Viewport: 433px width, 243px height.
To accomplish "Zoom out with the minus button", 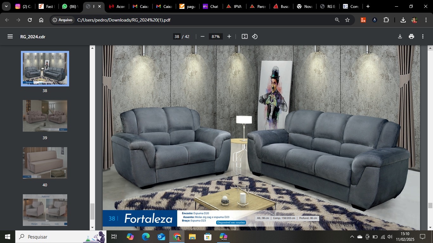I will coord(203,36).
